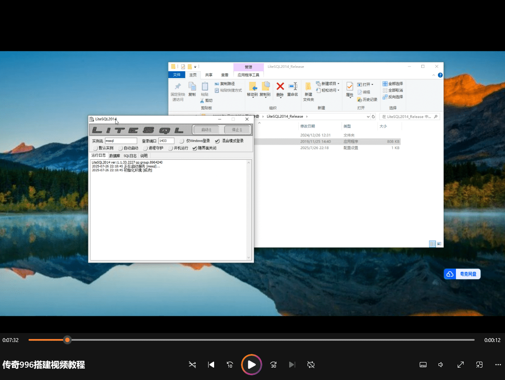505x380 pixels.
Task: Open the 查看 ribbon tab
Action: click(224, 75)
